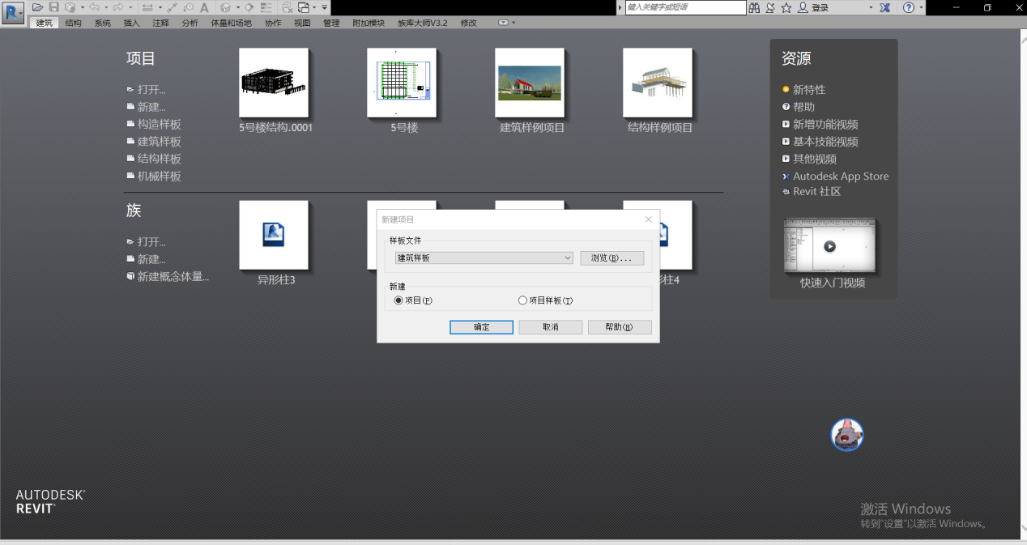The image size is (1027, 545).
Task: Click the 浏览(B)... browse button
Action: pos(612,258)
